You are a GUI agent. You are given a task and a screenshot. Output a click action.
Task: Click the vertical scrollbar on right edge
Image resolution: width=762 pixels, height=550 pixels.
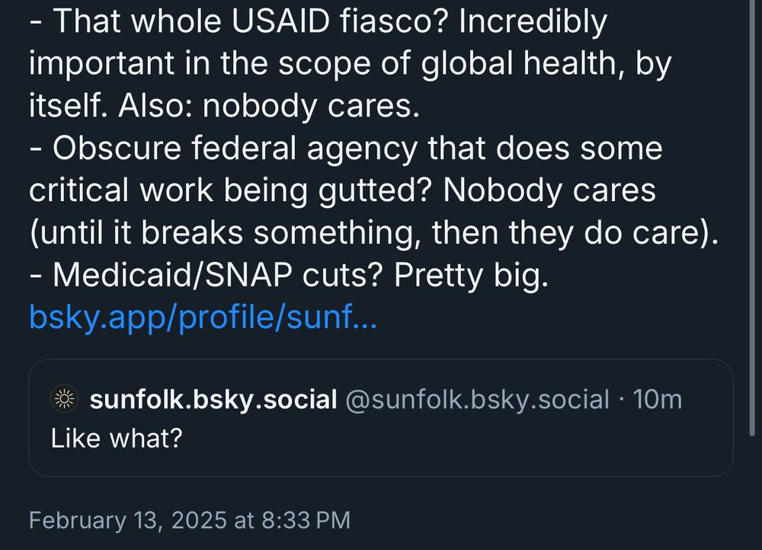[753, 229]
